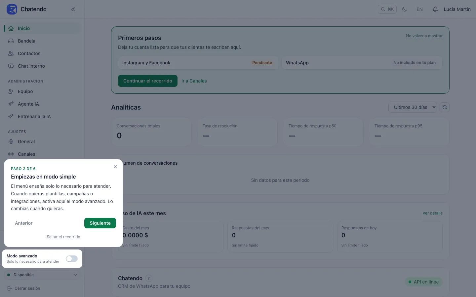Open Chat interno section
This screenshot has width=476, height=297.
coord(42,66)
